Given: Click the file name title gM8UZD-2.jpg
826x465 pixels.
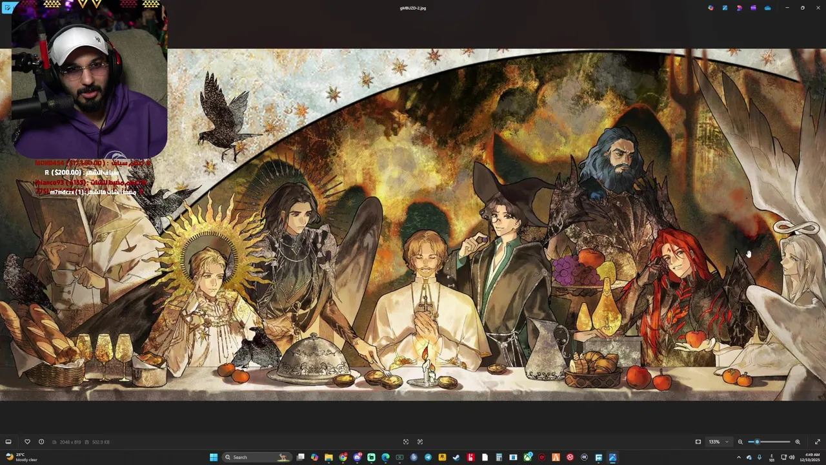Looking at the screenshot, I should coord(413,8).
